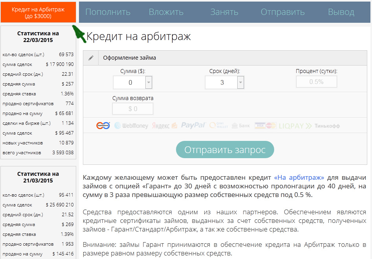Select the Банк payment option icon

tap(241, 126)
